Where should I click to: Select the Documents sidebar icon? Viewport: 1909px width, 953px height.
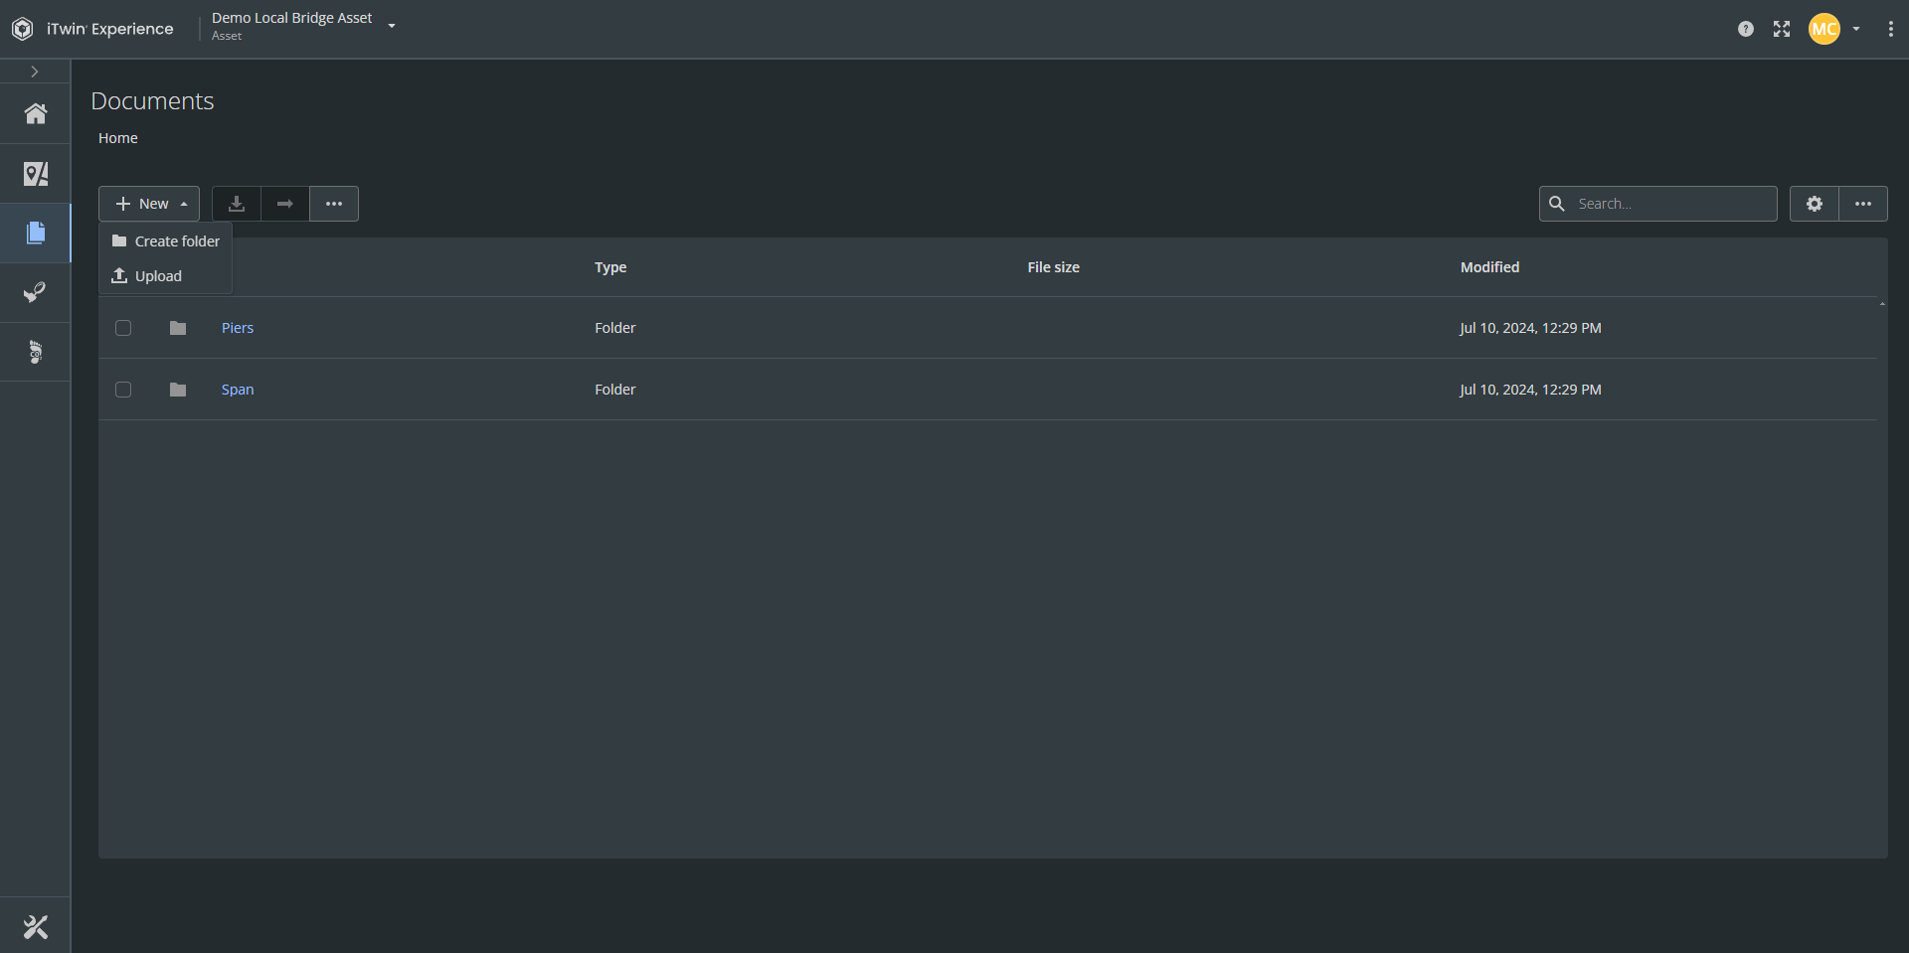click(x=36, y=233)
